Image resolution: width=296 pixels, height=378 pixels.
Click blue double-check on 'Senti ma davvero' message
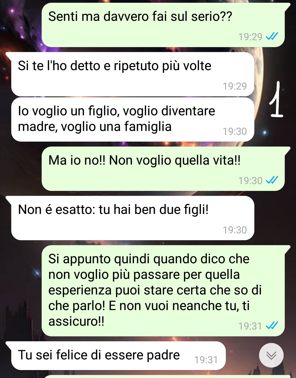pyautogui.click(x=272, y=36)
